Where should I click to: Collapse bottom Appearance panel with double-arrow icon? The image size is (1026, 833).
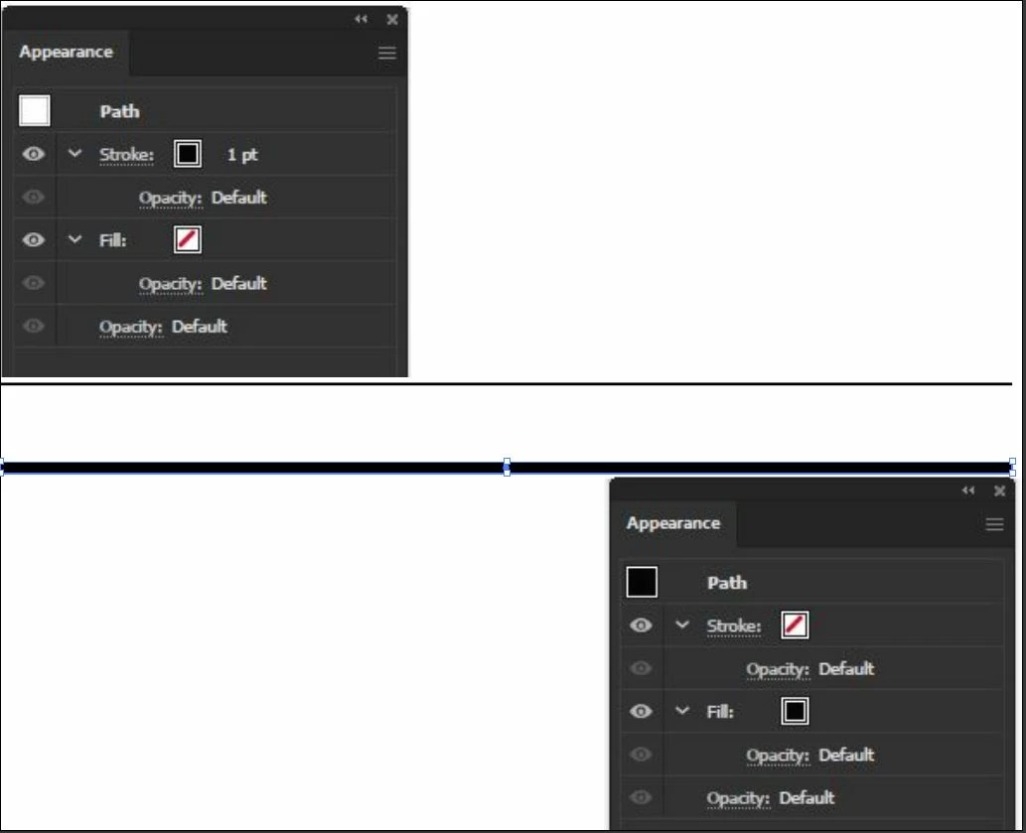(x=967, y=490)
